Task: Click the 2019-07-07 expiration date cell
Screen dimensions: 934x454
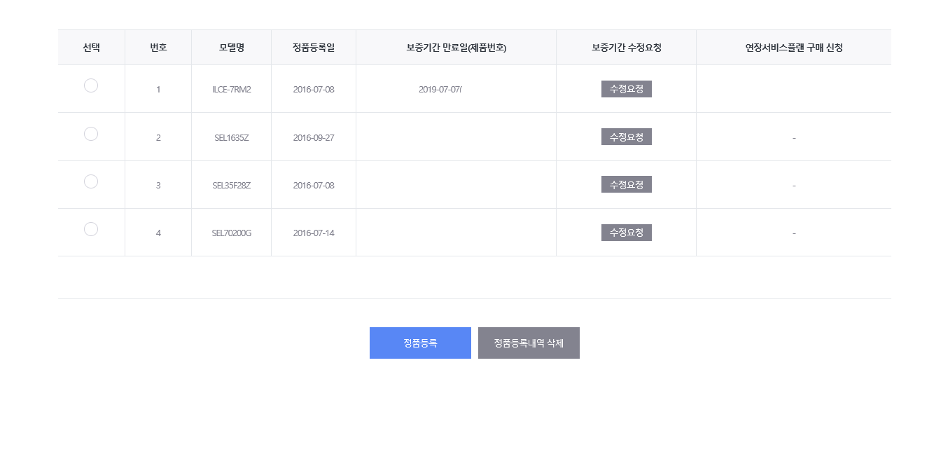Action: point(440,90)
